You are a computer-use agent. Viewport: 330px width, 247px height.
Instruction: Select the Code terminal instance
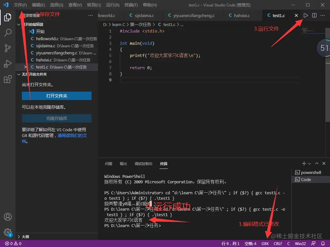point(311,179)
